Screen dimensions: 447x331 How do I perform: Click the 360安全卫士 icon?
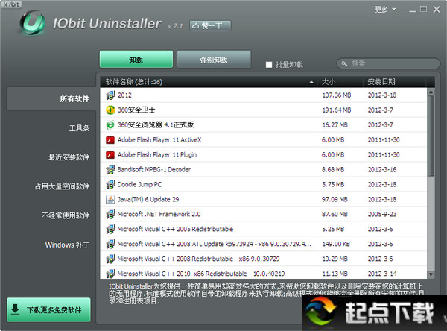click(110, 110)
